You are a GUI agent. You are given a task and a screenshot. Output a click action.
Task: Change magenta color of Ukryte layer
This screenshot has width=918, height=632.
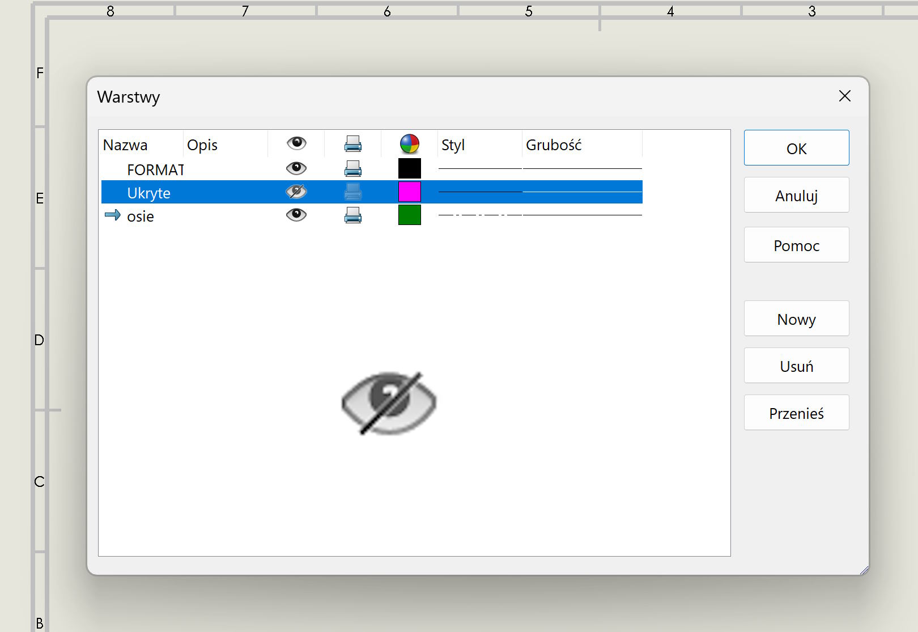tap(409, 192)
